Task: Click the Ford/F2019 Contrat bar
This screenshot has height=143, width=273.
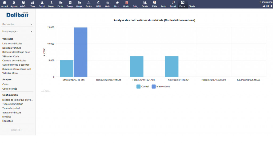Action: 137,66
